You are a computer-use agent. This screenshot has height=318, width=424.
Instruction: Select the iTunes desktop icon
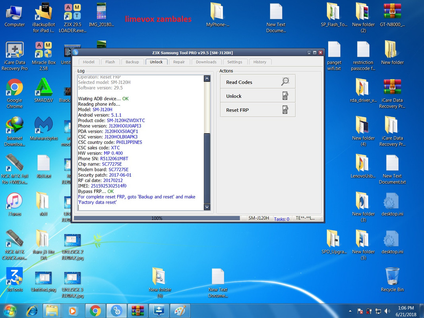15,204
